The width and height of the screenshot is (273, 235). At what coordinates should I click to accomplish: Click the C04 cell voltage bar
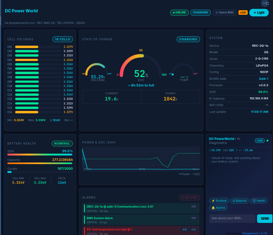38,60
